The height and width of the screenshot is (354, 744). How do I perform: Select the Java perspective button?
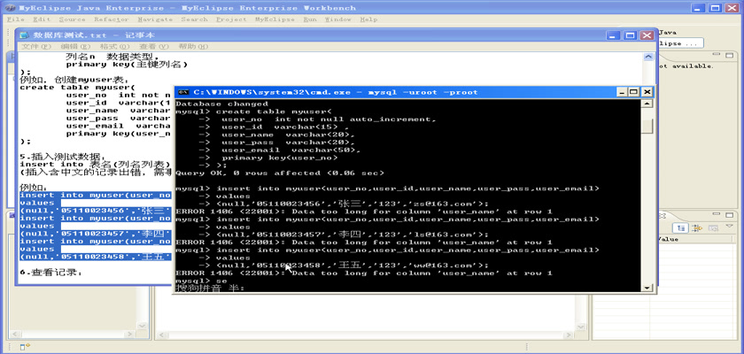click(x=668, y=32)
